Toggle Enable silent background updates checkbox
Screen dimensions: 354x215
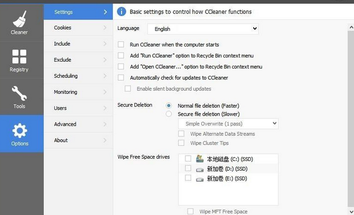128,89
